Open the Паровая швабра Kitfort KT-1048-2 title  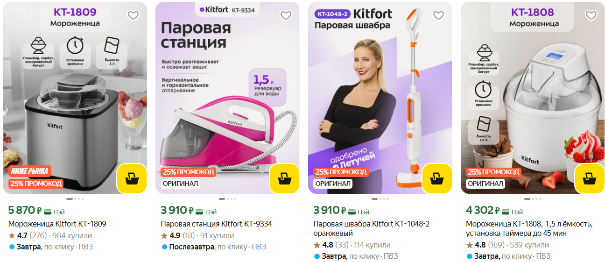372,228
